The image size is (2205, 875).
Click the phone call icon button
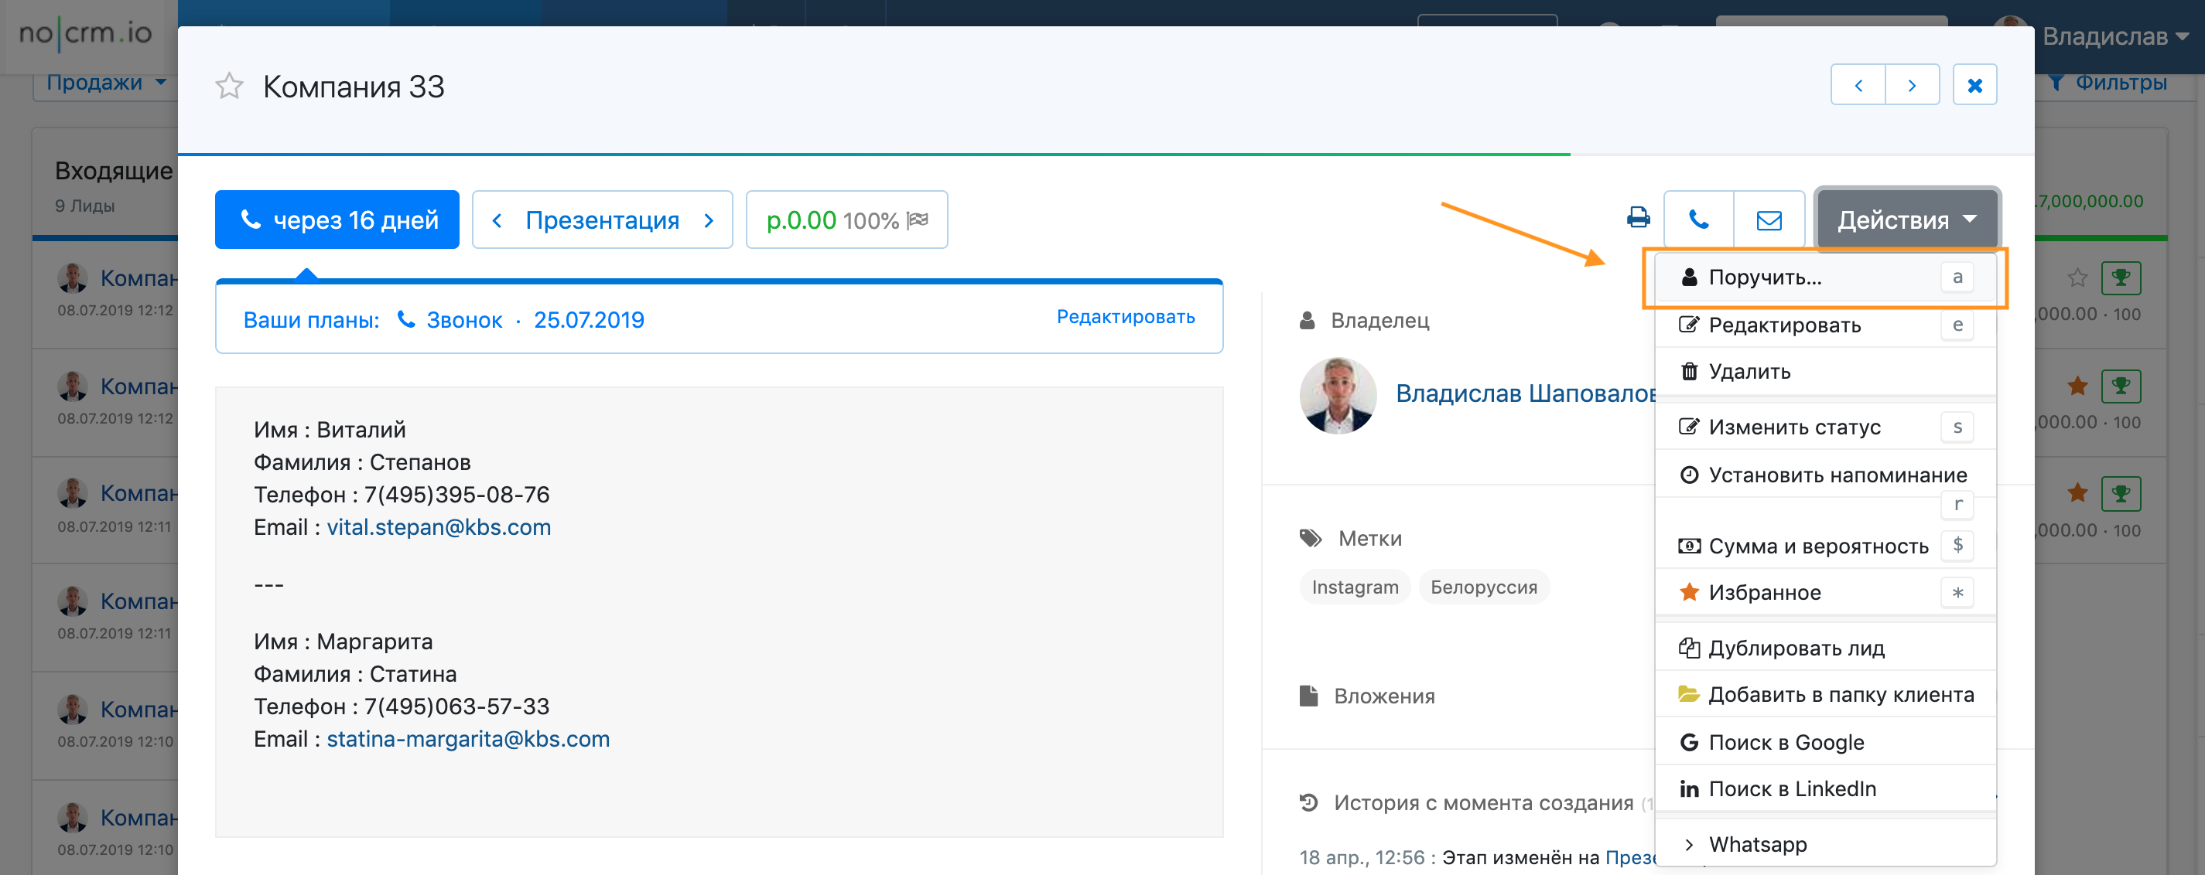pyautogui.click(x=1698, y=220)
